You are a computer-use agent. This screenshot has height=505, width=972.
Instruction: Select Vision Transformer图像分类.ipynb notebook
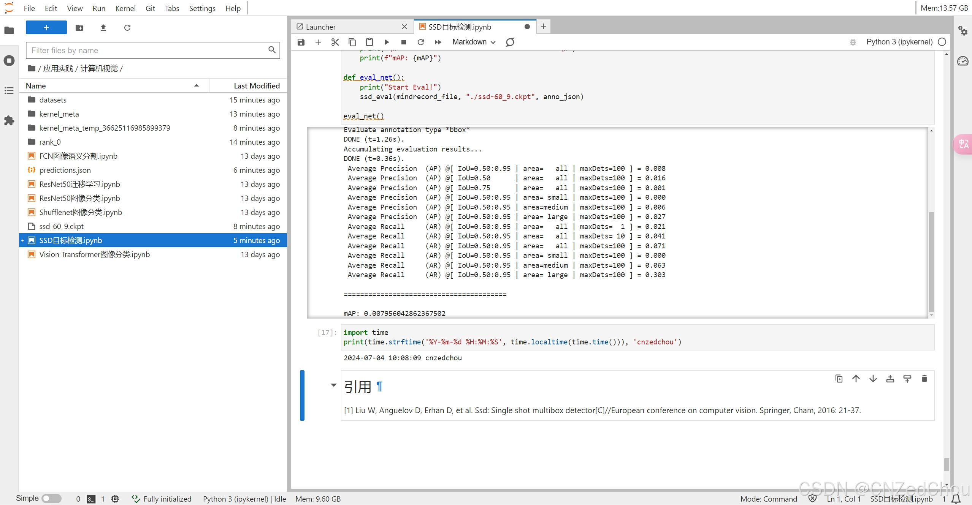pos(153,254)
